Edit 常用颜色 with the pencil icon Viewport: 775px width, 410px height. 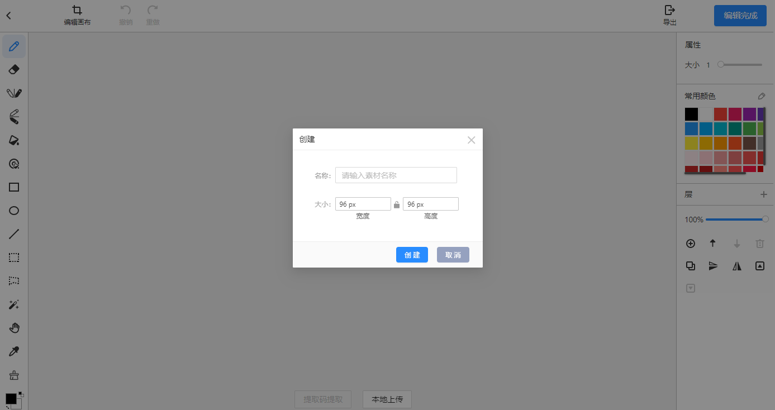tap(762, 96)
